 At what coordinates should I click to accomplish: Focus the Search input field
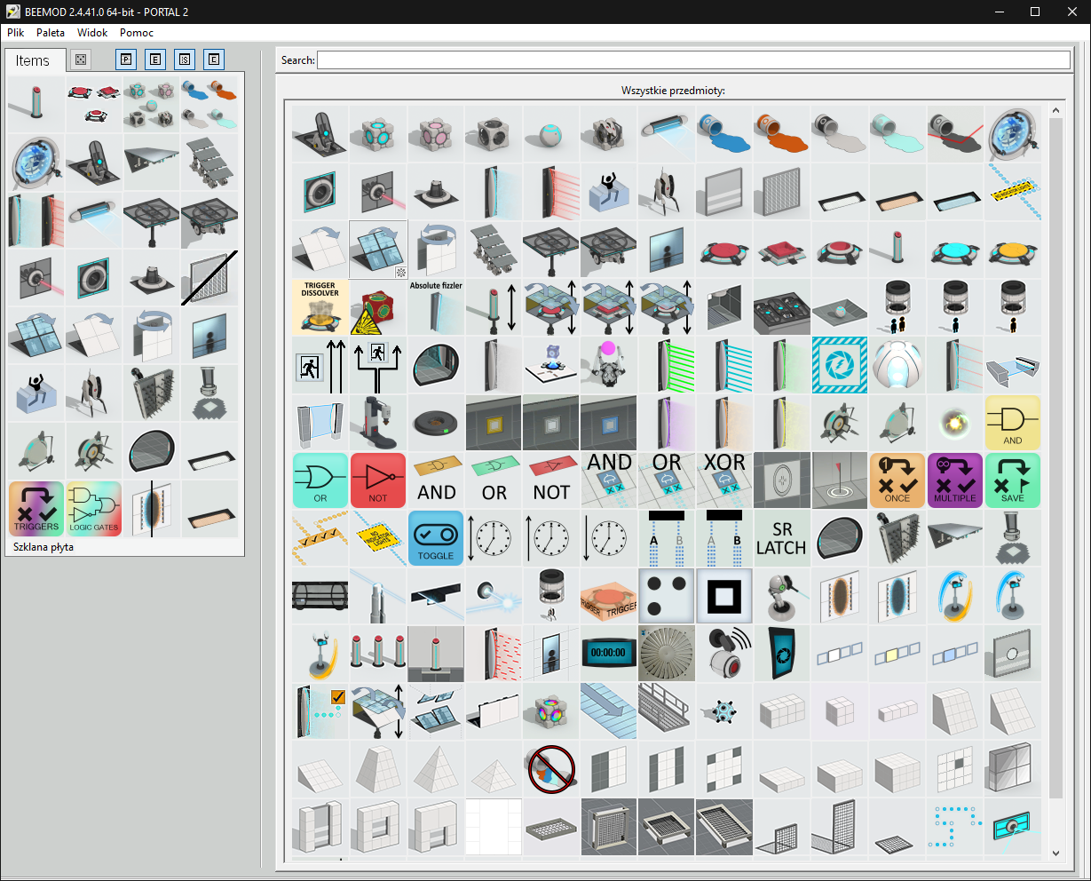point(694,60)
